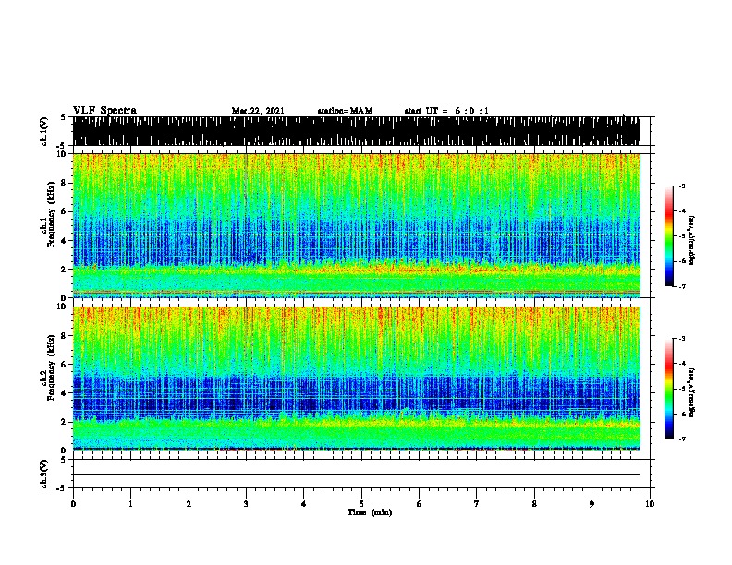
Task: Click the "2" kHz tick of ch.1 spectrogram
Action: click(x=64, y=270)
